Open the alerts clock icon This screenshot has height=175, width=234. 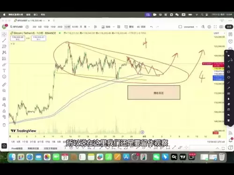[x=230, y=42]
